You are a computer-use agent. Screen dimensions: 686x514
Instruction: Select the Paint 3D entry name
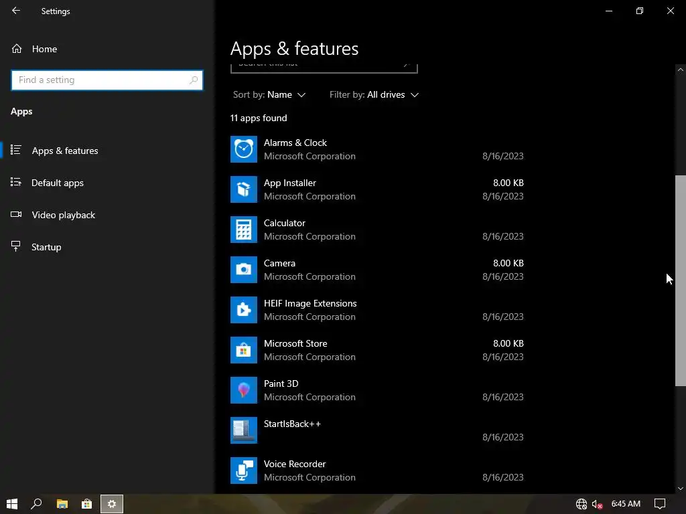[281, 383]
